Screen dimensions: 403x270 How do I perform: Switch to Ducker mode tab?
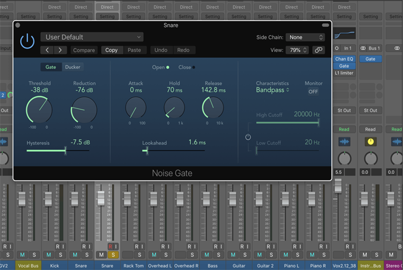[73, 67]
